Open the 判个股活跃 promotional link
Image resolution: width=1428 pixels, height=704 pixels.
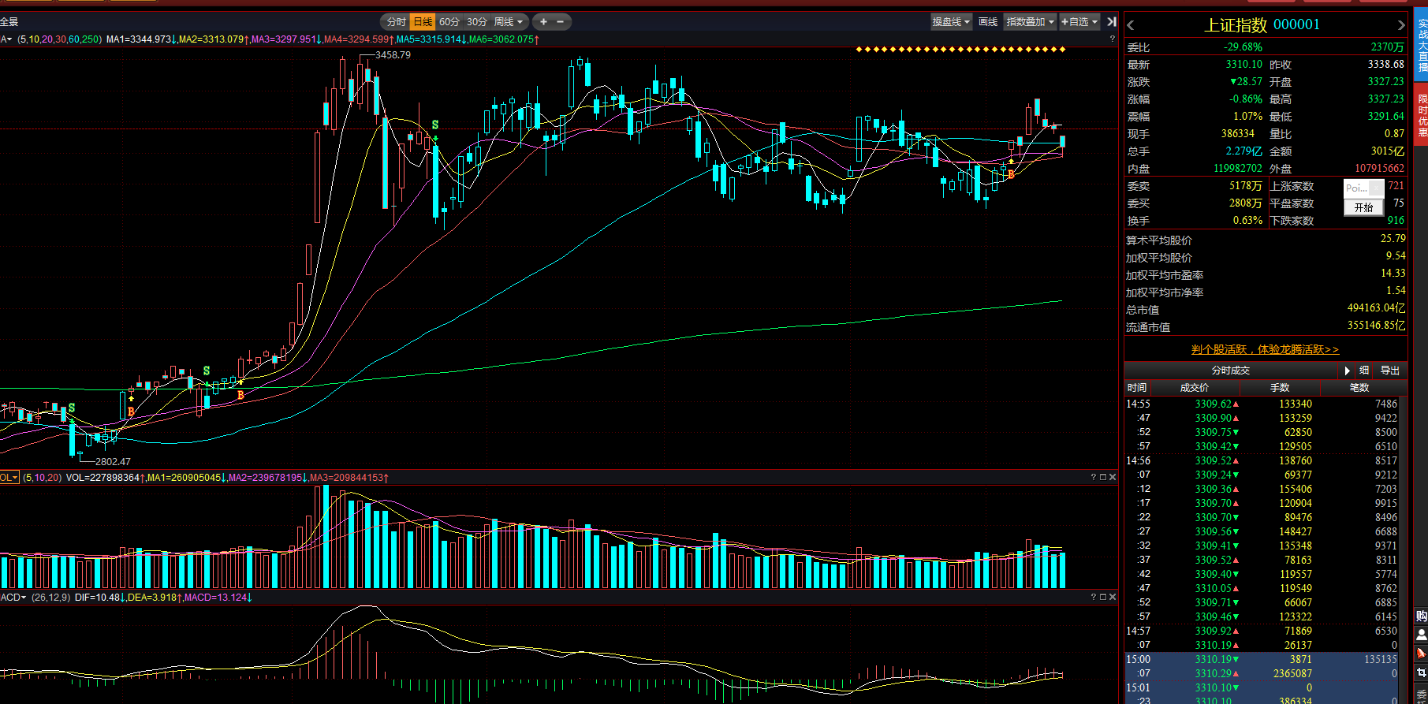tap(1265, 349)
